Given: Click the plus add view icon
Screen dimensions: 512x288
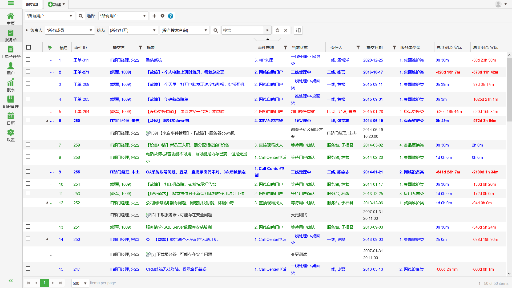Looking at the screenshot, I should coord(154,16).
